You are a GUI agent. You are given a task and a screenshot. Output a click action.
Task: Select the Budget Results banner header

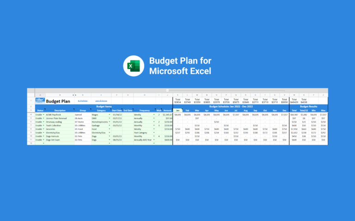[x=309, y=106]
